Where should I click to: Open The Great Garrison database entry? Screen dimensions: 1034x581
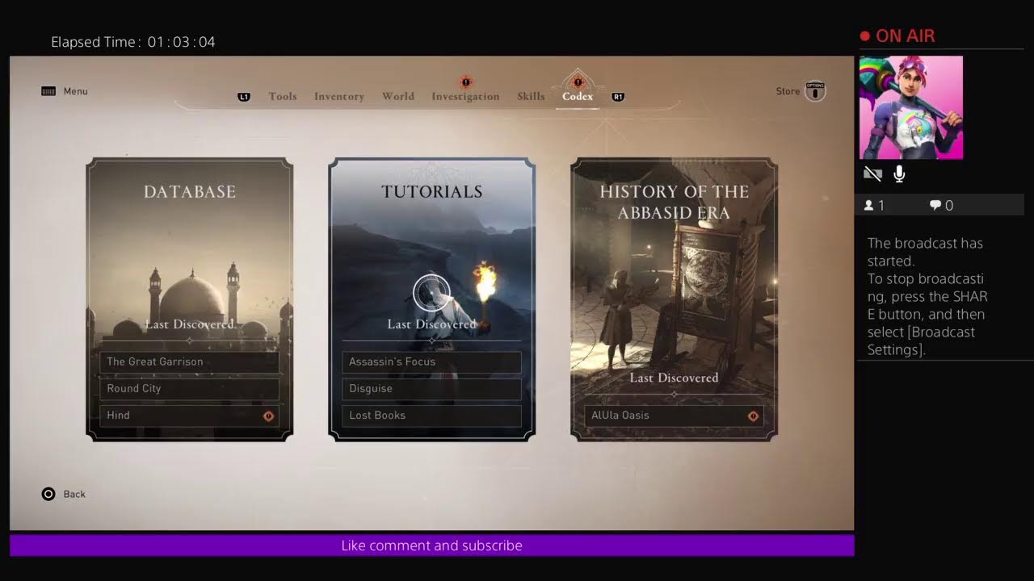tap(189, 362)
